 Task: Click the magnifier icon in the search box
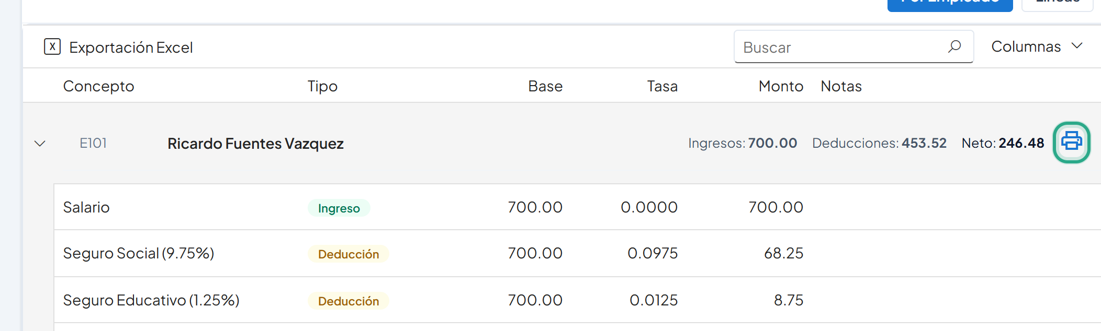pyautogui.click(x=954, y=46)
